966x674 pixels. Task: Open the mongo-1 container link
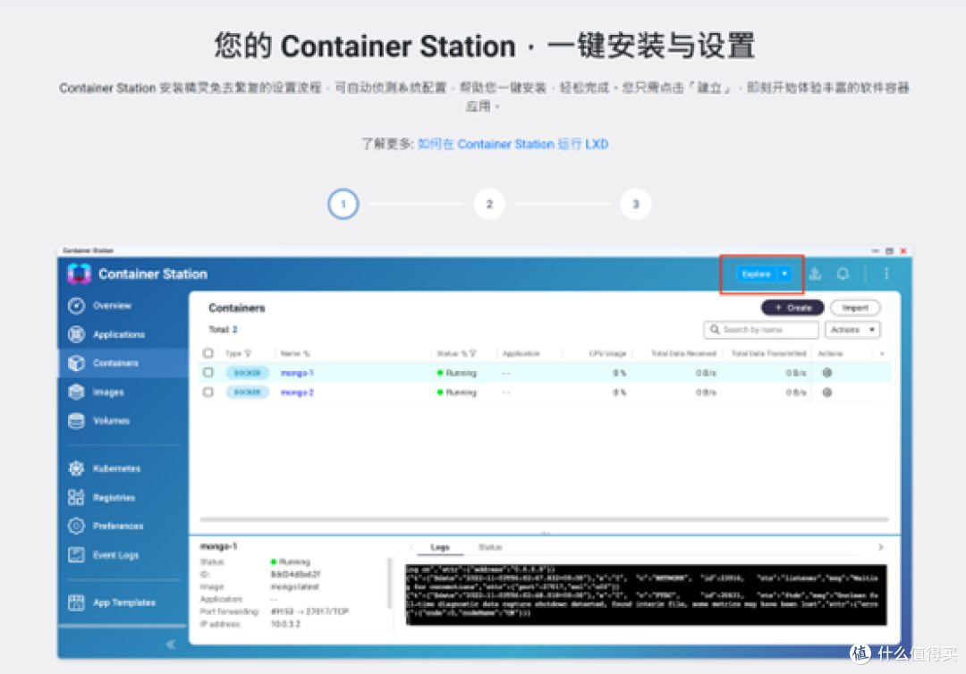coord(298,373)
